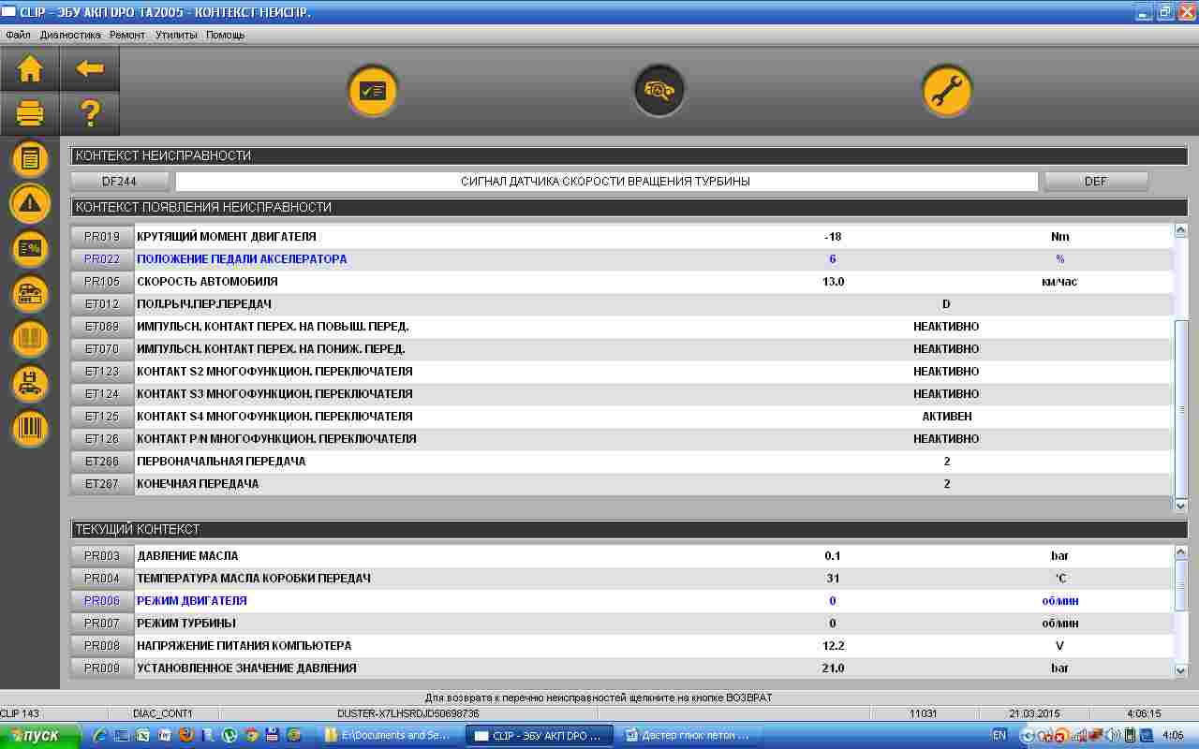Image resolution: width=1199 pixels, height=749 pixels.
Task: Click the ET125 state button
Action: click(102, 417)
